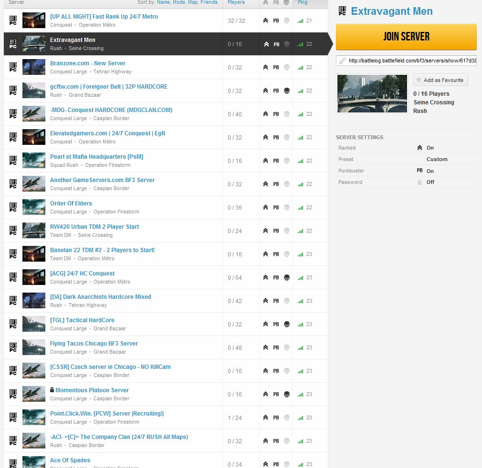Open RW420 Urban TDM 2 Player Start
The image size is (482, 468).
click(x=94, y=226)
